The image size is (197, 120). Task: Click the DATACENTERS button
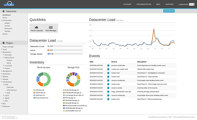point(169,11)
